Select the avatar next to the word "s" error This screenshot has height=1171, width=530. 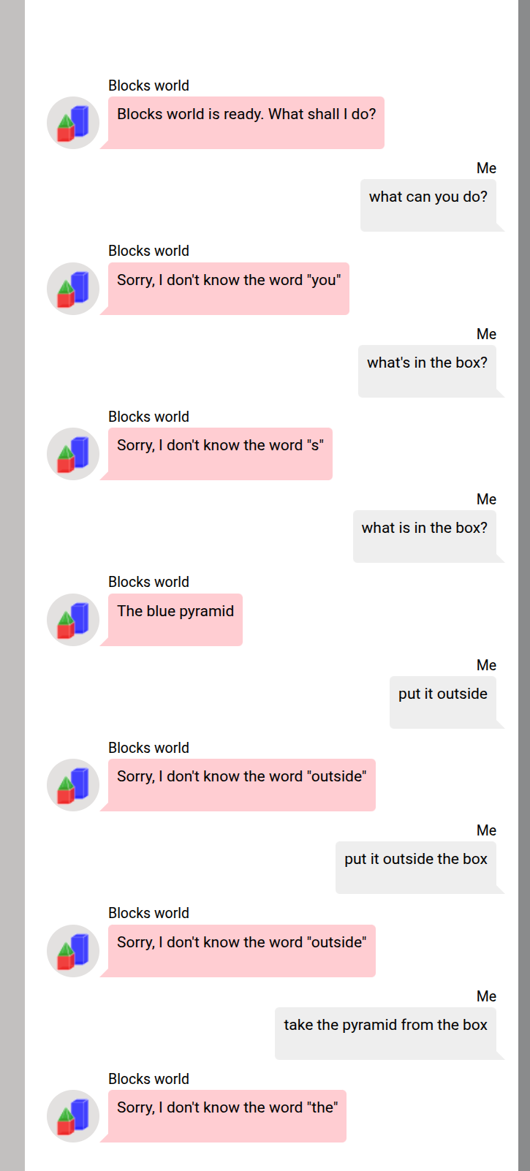(73, 454)
